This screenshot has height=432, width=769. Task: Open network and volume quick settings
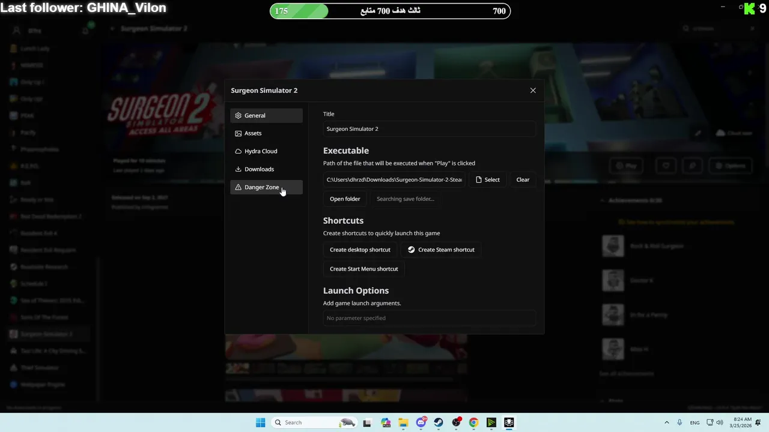coord(715,422)
